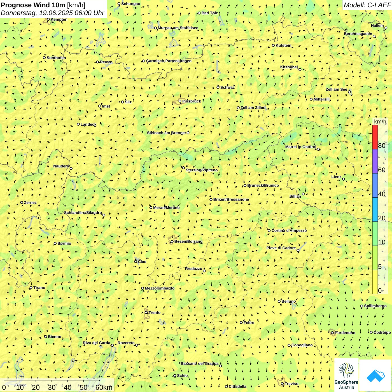Click the forecast date 'Donnerstag, 19.06.2025 06:00 Uhr'
The width and height of the screenshot is (392, 392).
tap(52, 13)
